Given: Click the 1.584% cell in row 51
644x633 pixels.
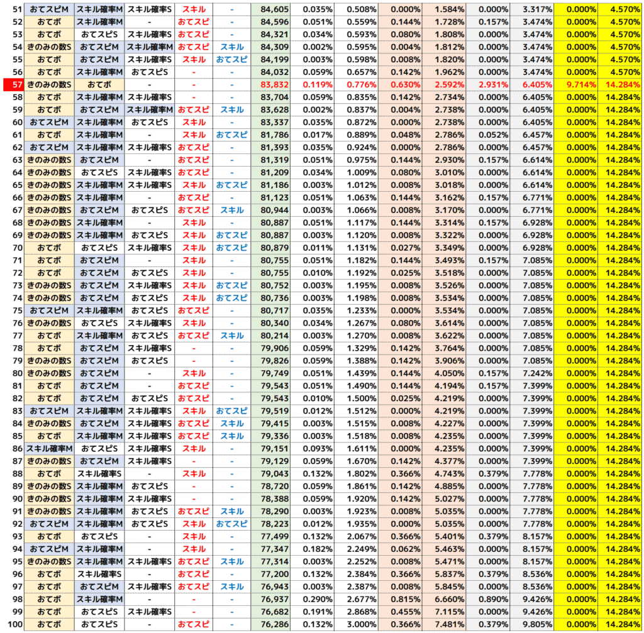Looking at the screenshot, I should 445,9.
